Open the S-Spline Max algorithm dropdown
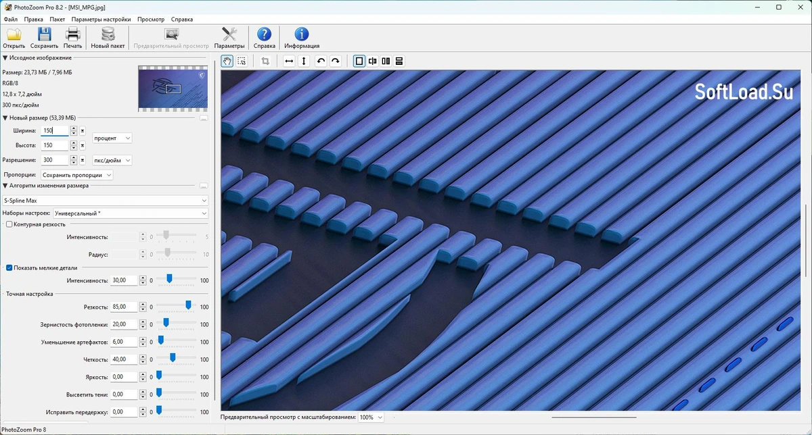Screen dimensions: 812x435 [105, 201]
